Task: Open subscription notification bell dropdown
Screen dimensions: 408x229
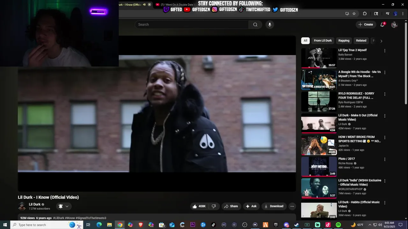Action: (63, 206)
